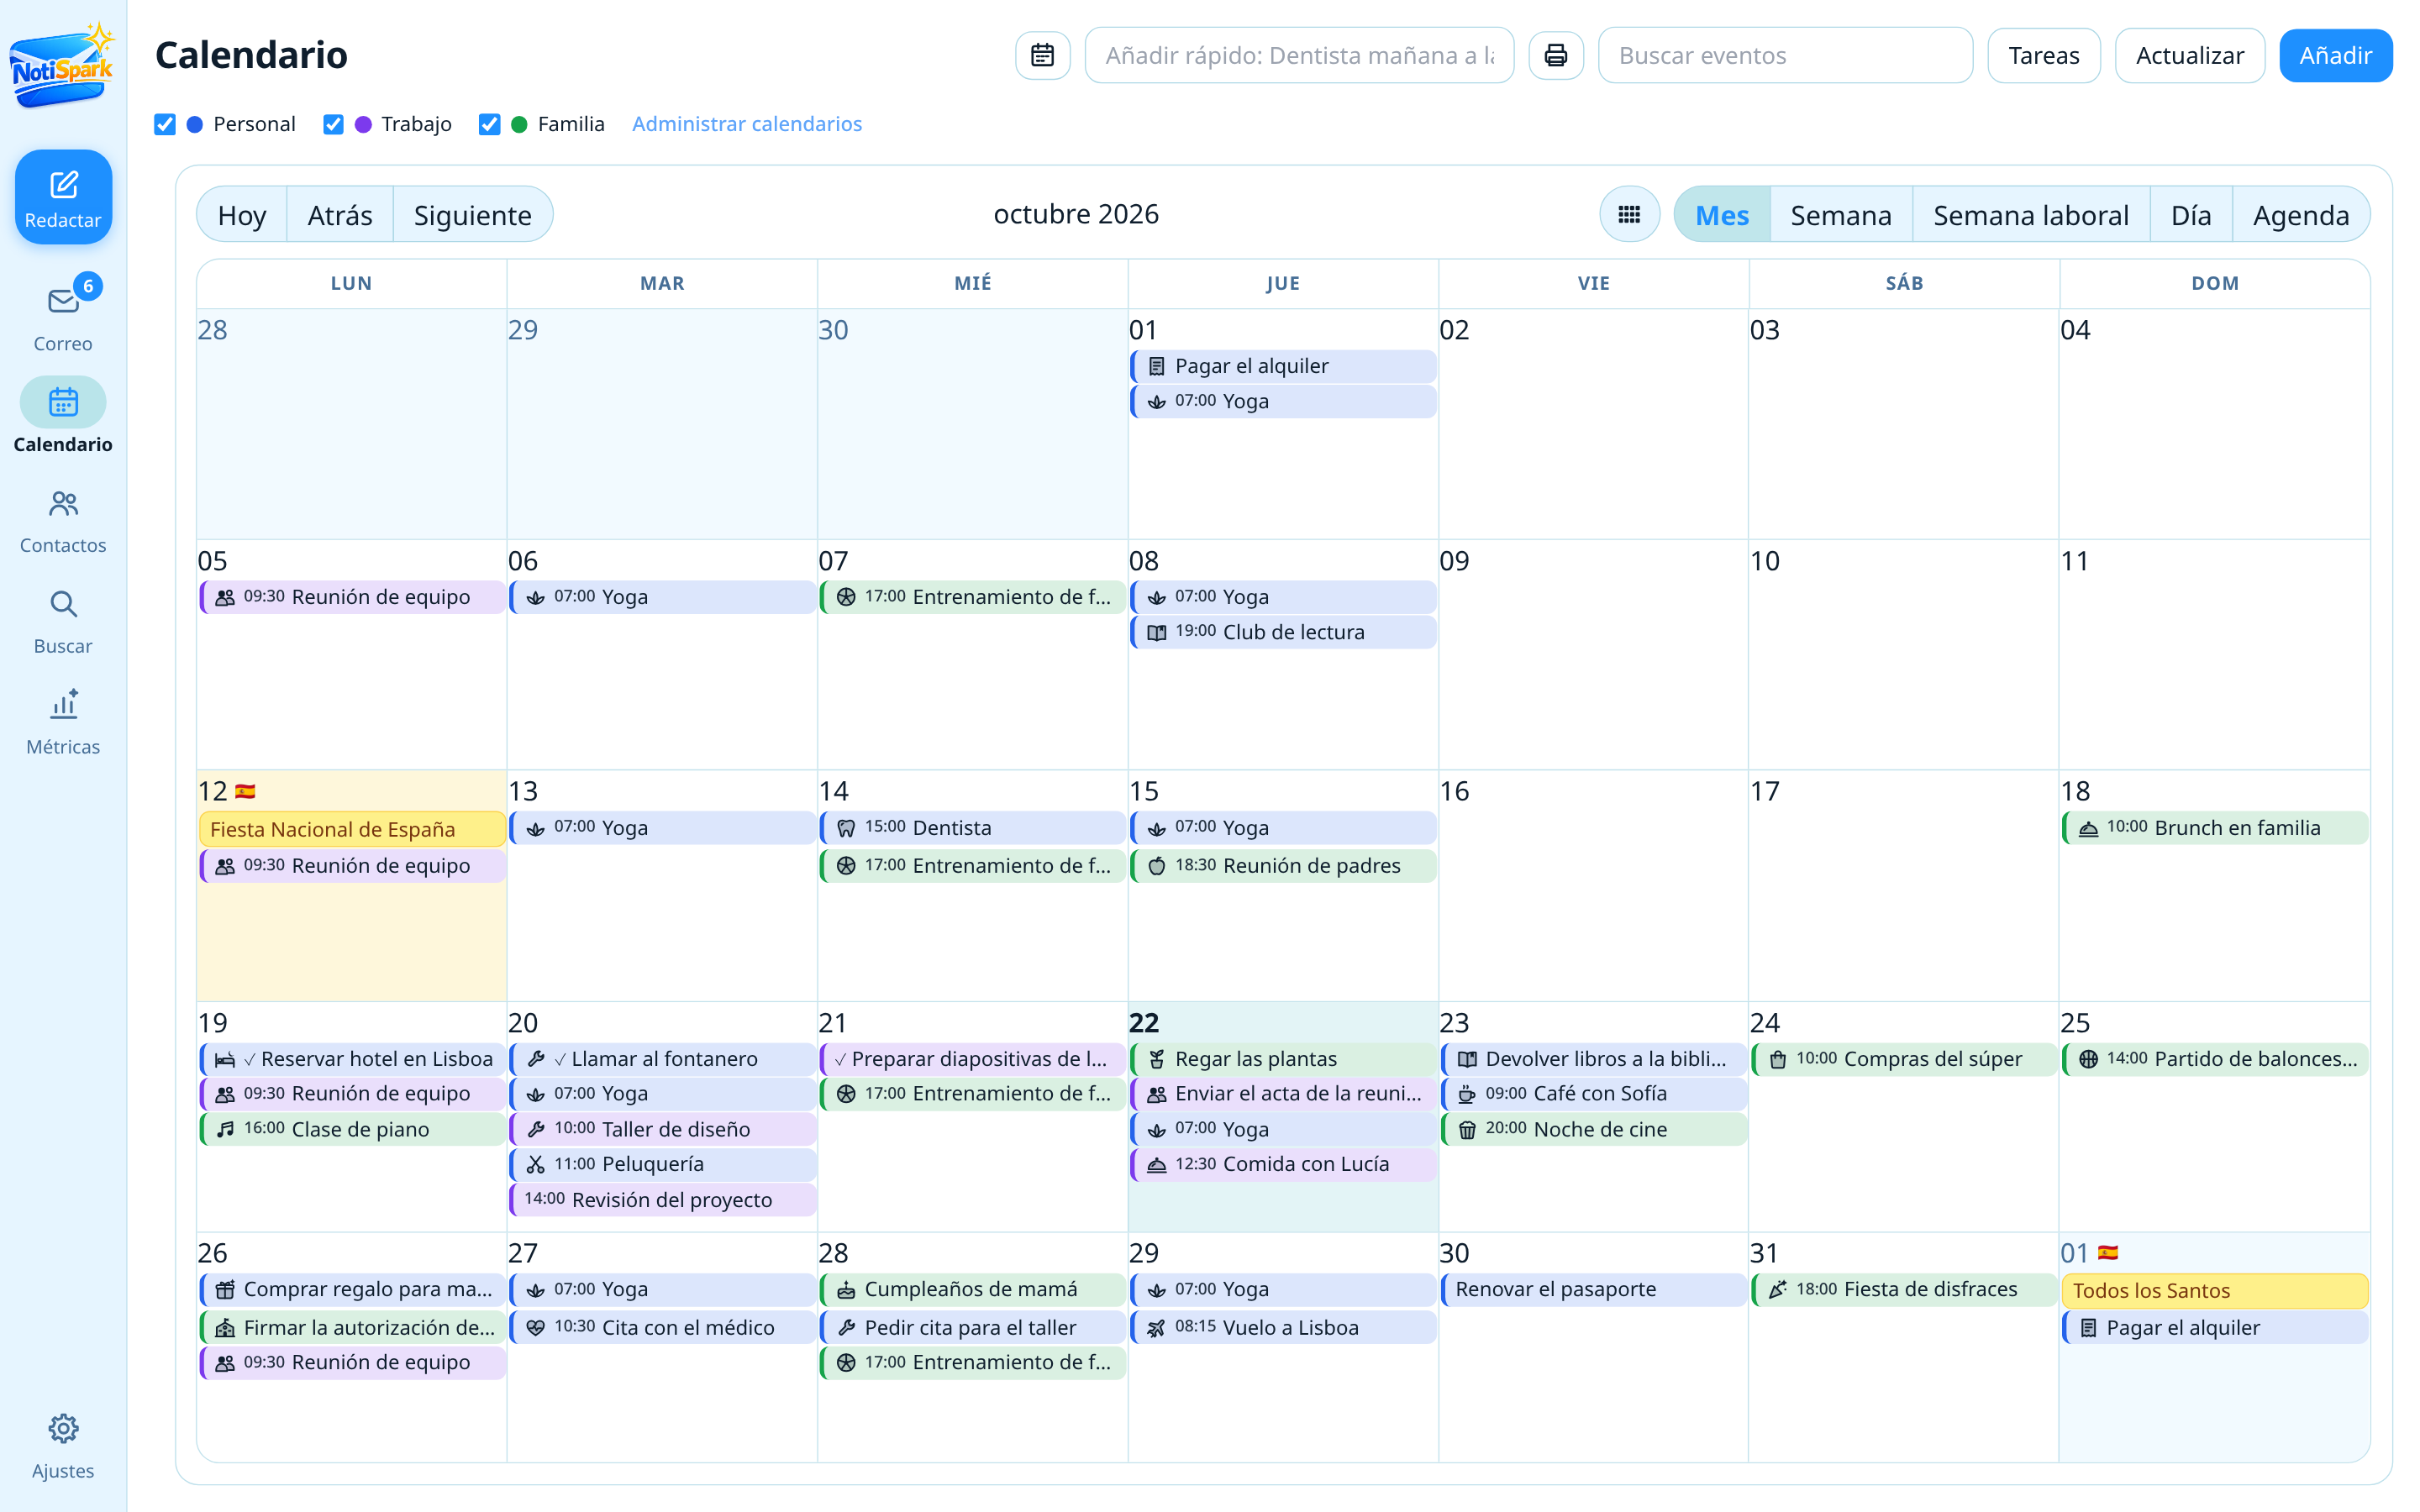The image size is (2420, 1512).
Task: Go to Hoy
Action: (x=242, y=214)
